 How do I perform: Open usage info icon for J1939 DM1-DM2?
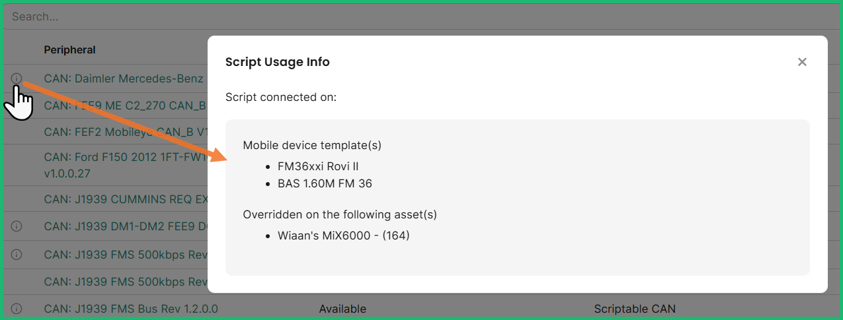pyautogui.click(x=17, y=226)
